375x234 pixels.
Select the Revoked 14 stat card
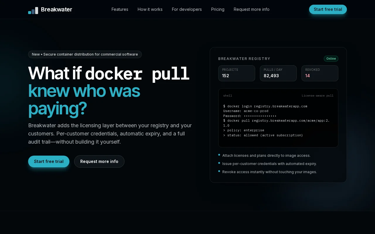click(320, 73)
